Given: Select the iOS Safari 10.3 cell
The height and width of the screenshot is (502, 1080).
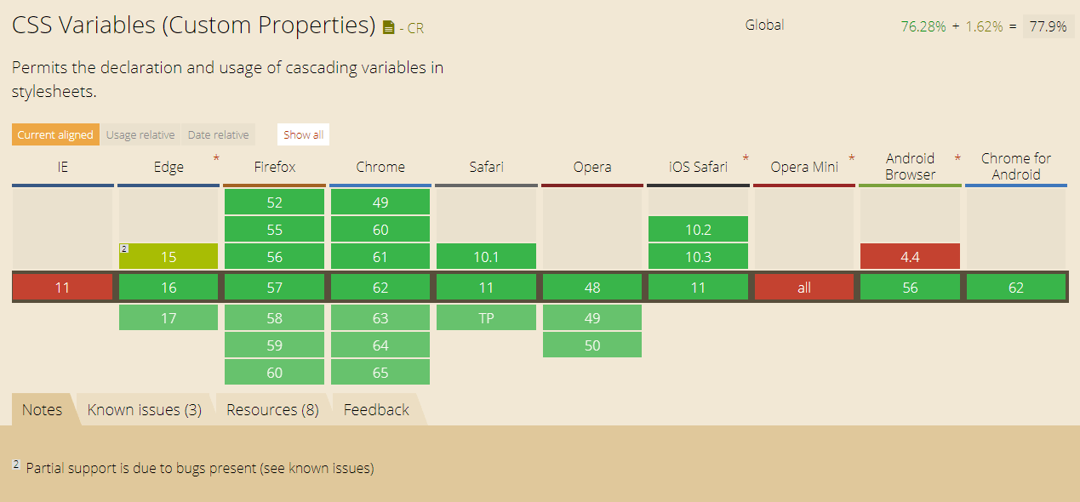Looking at the screenshot, I should pos(698,257).
